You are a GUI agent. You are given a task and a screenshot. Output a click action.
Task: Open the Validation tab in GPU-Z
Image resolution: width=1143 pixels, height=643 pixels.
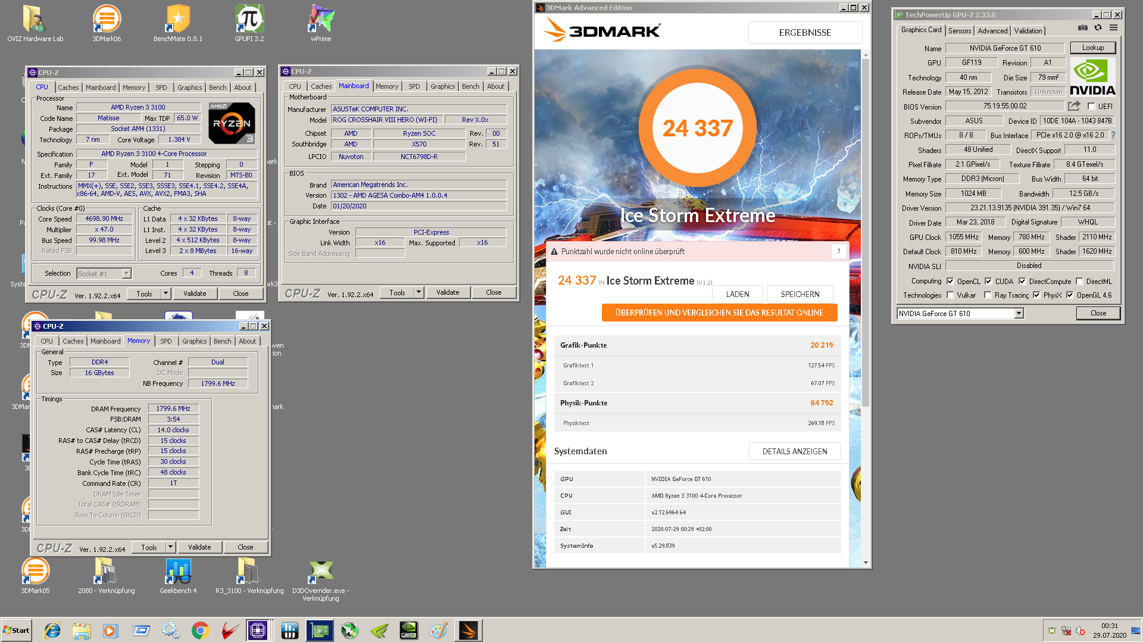point(1028,30)
